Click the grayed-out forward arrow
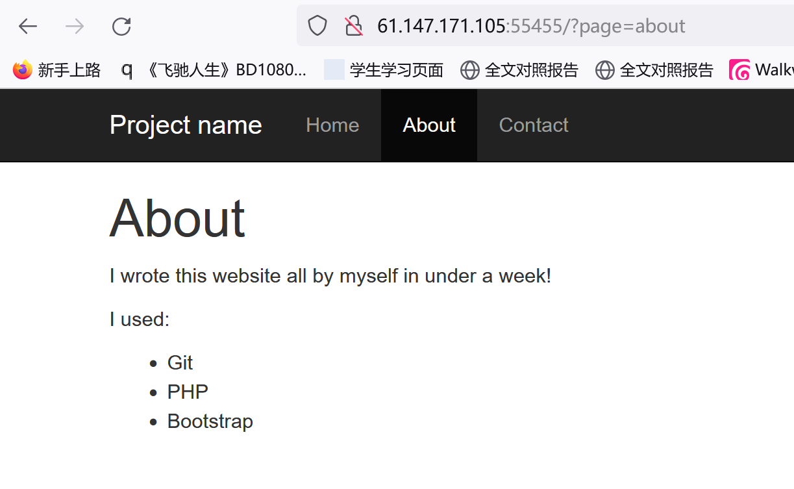This screenshot has height=489, width=794. click(75, 26)
